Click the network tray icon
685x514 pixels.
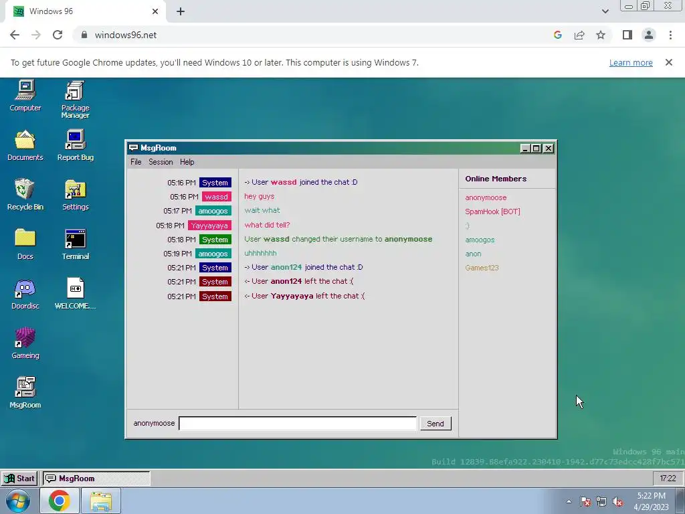[601, 502]
